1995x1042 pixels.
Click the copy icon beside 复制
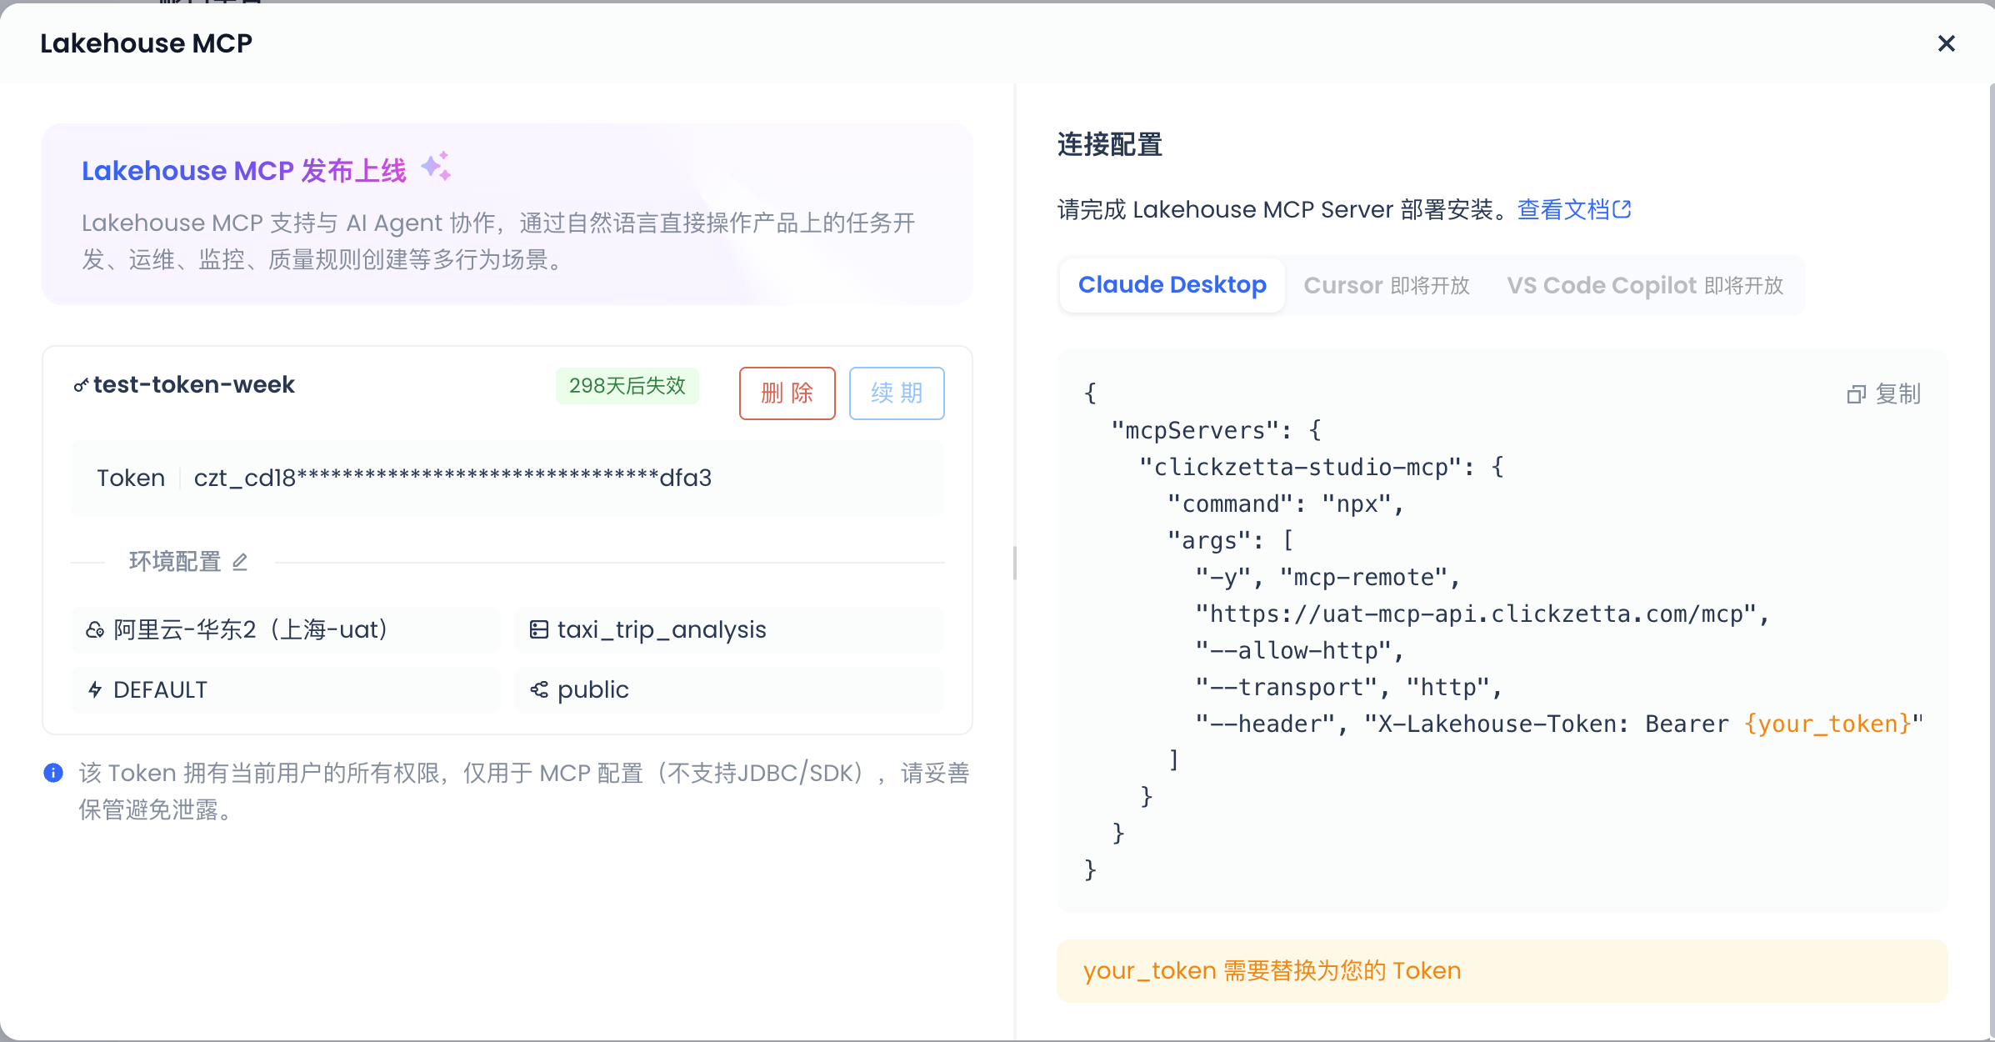point(1856,394)
